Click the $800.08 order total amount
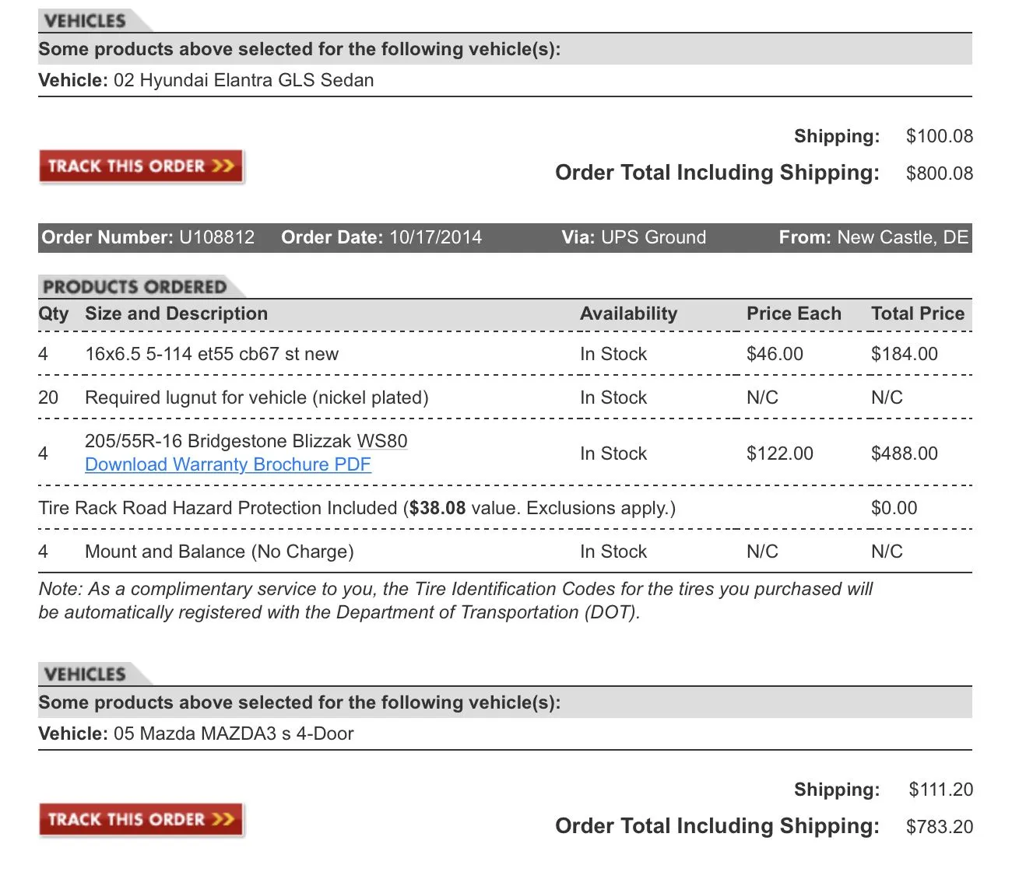The image size is (1012, 872). click(x=940, y=173)
